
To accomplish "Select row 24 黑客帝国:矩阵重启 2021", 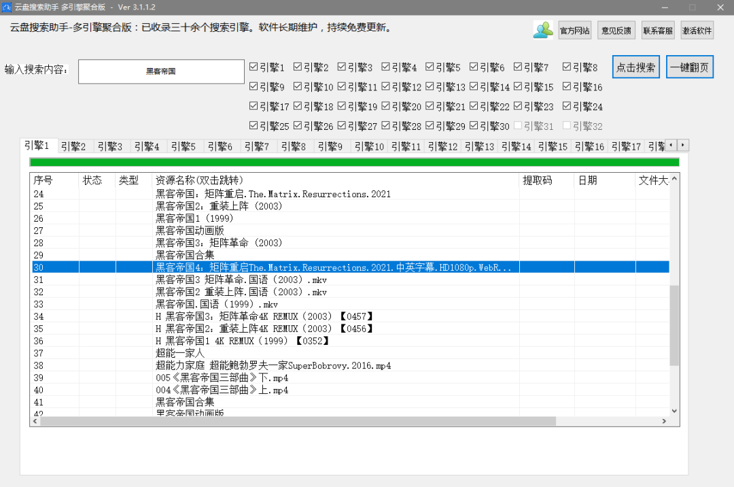I will click(350, 194).
